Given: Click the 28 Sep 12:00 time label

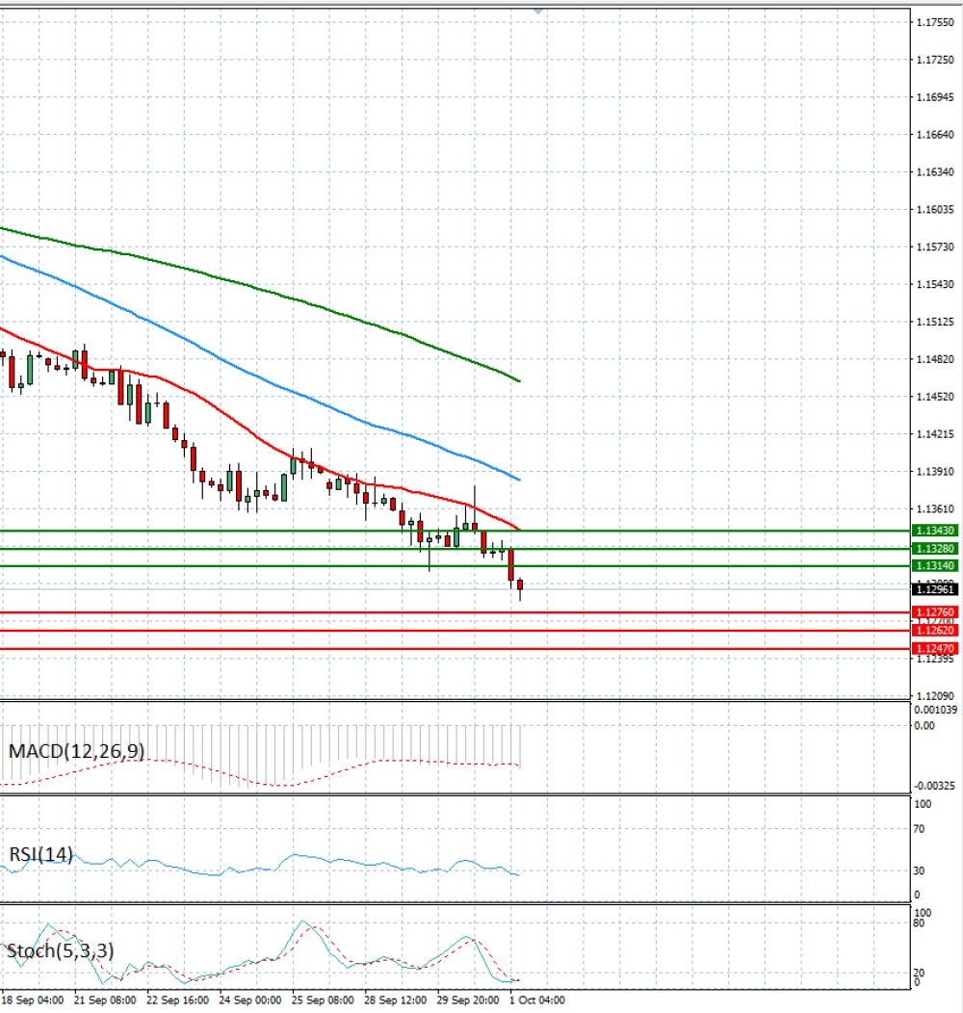Looking at the screenshot, I should coord(396,1000).
